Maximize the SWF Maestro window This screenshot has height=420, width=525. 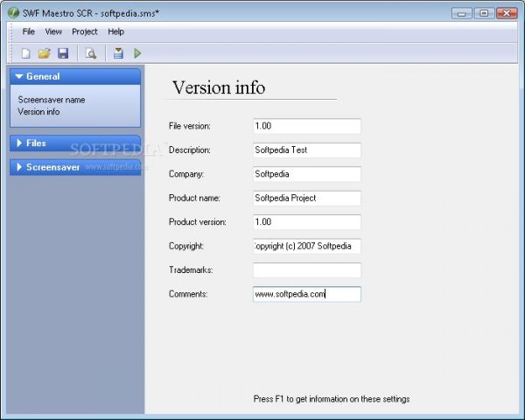click(x=484, y=13)
